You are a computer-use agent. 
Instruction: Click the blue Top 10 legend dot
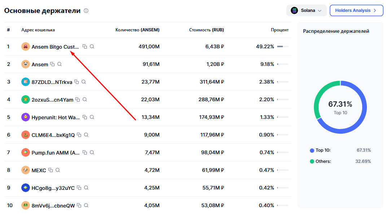click(x=312, y=150)
